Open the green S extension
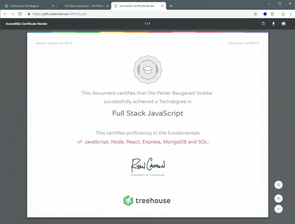The height and width of the screenshot is (224, 295). (x=272, y=14)
